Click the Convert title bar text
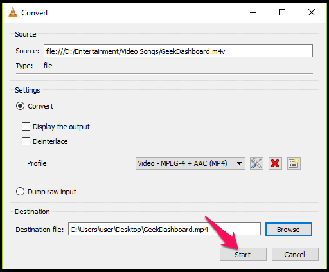Screen dimensions: 329x272 (35, 13)
